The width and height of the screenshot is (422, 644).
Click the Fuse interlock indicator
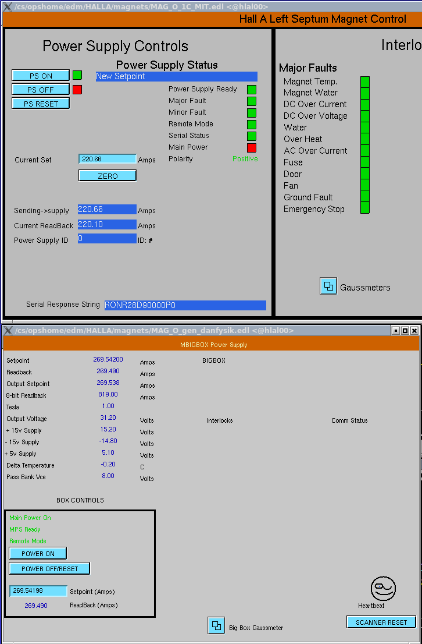click(365, 162)
